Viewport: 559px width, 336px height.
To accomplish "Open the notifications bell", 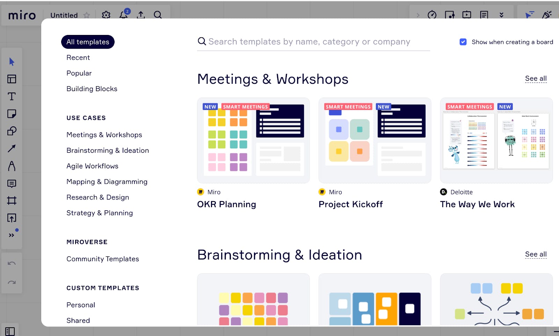I will [x=124, y=15].
